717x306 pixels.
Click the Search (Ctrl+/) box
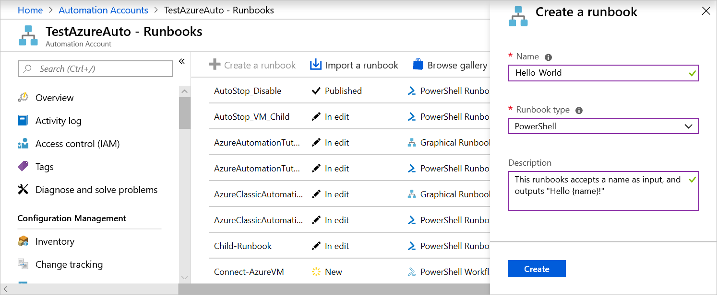coord(96,69)
